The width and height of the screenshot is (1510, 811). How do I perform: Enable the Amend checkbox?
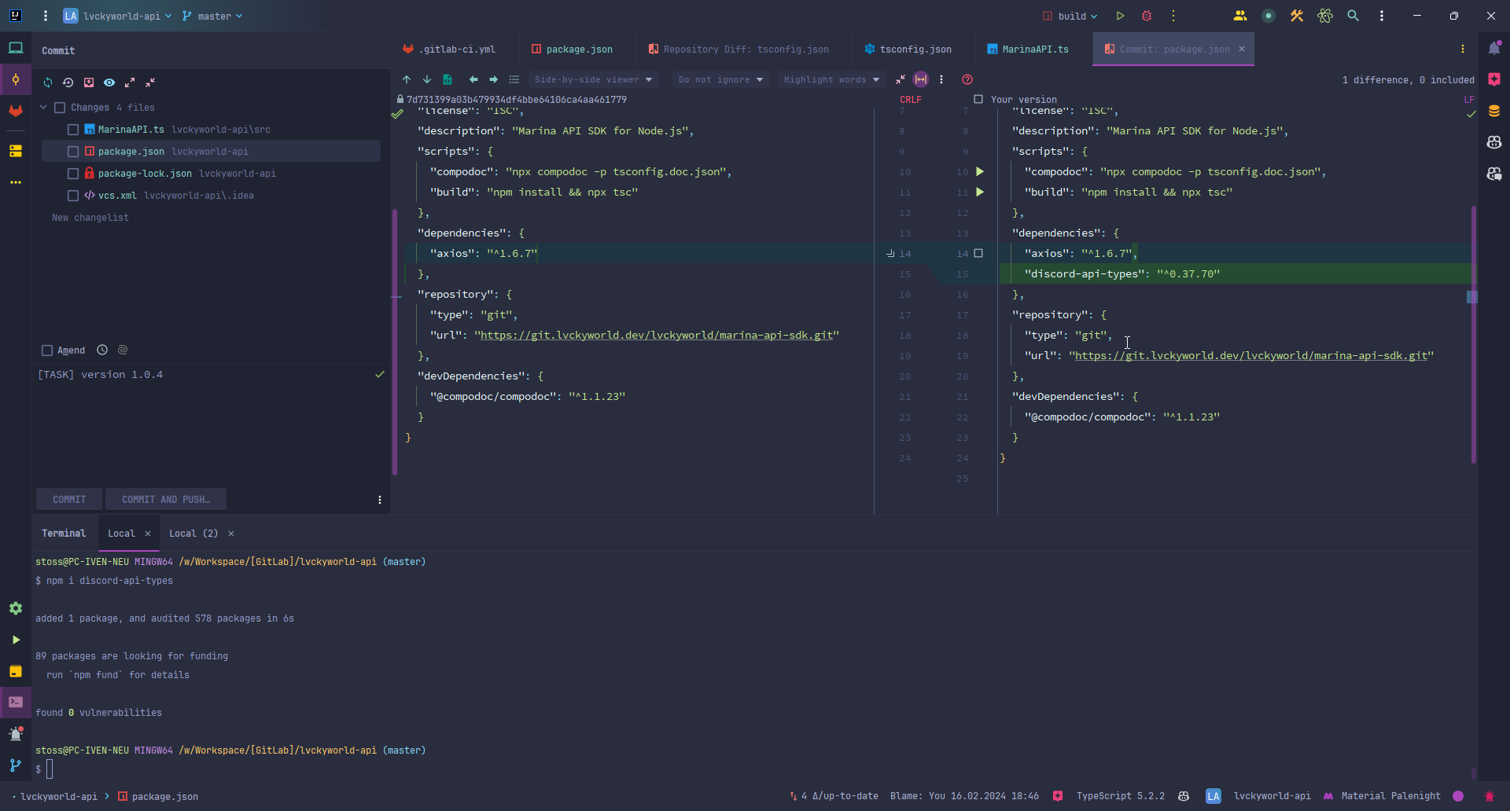(47, 350)
